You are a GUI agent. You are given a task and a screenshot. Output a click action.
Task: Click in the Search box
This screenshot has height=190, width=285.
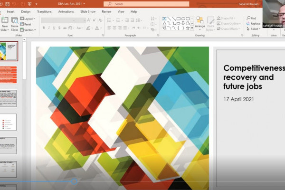pyautogui.click(x=142, y=4)
